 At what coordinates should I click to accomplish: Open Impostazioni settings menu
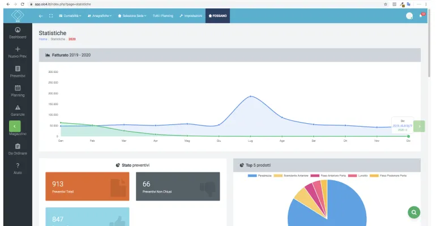pos(191,16)
